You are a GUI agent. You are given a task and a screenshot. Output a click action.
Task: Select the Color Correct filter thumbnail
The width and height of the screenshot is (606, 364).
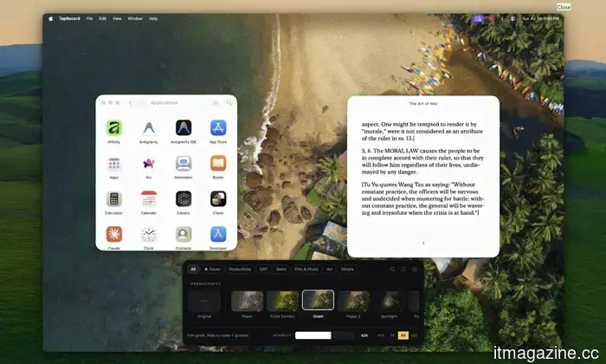[x=282, y=301]
